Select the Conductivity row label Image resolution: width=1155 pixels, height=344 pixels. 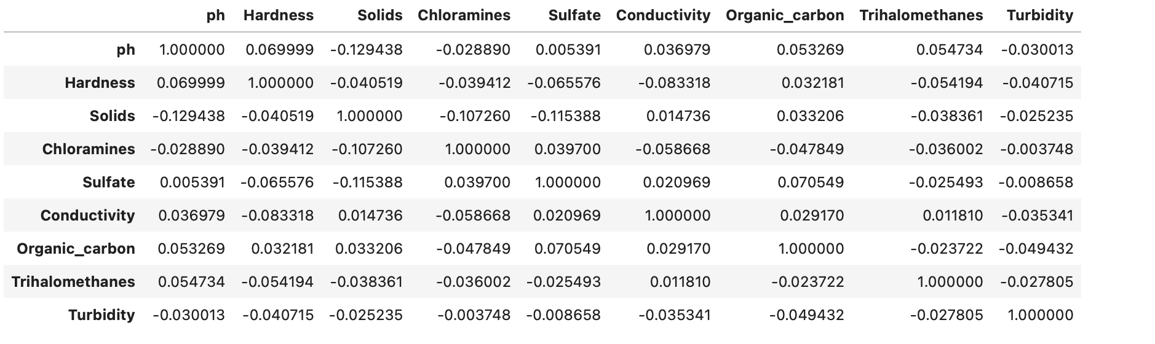87,216
